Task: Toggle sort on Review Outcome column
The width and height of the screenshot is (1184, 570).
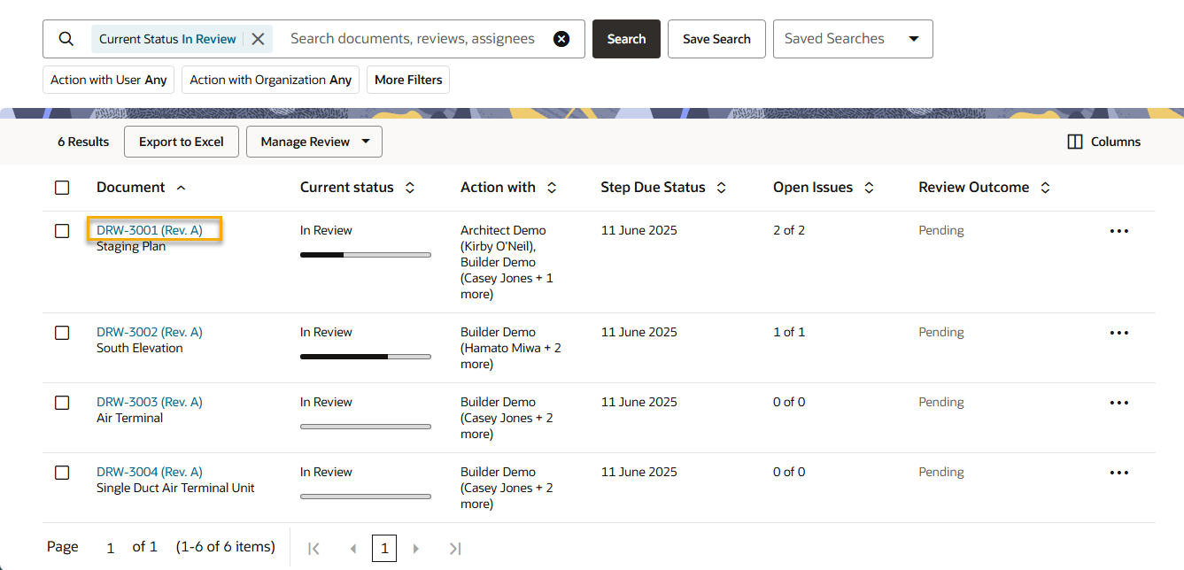Action: [x=1045, y=188]
